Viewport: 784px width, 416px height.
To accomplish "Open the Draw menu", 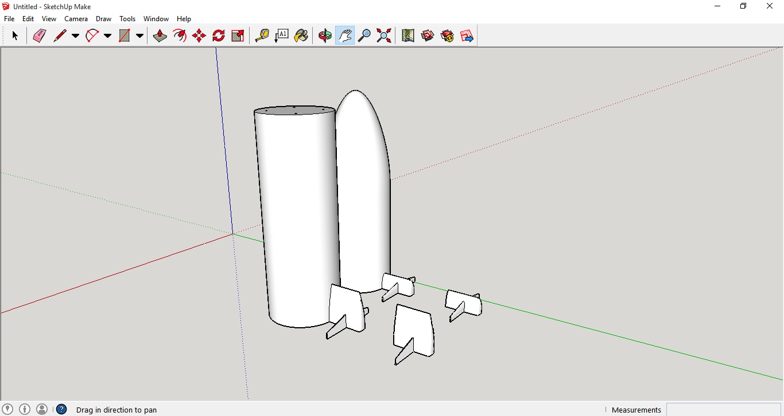I will pyautogui.click(x=103, y=19).
